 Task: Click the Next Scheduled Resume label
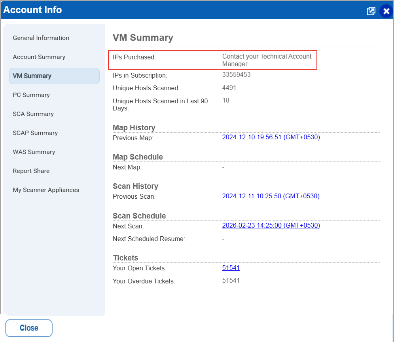(x=149, y=239)
